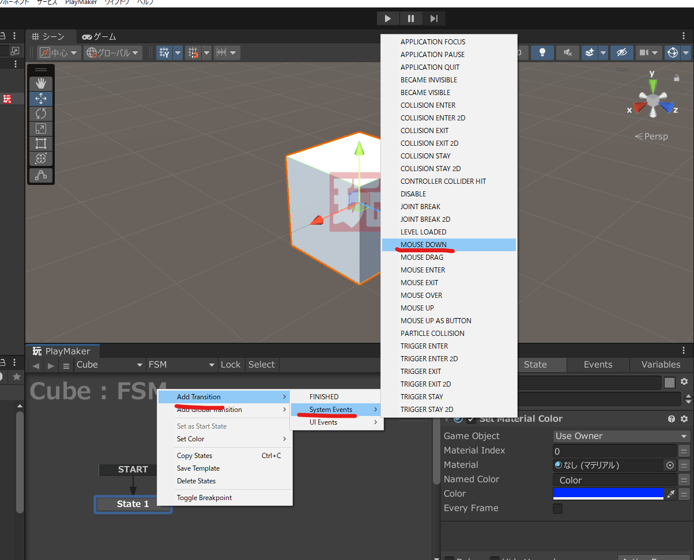This screenshot has width=694, height=560.
Task: Select the Rect transform tool
Action: (41, 143)
